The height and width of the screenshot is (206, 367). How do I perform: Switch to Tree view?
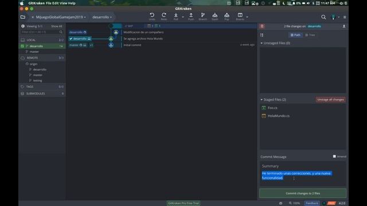click(x=310, y=35)
